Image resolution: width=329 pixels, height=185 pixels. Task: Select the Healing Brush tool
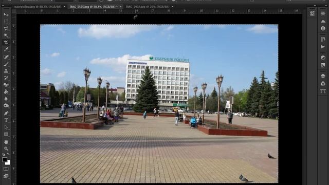coord(6,57)
